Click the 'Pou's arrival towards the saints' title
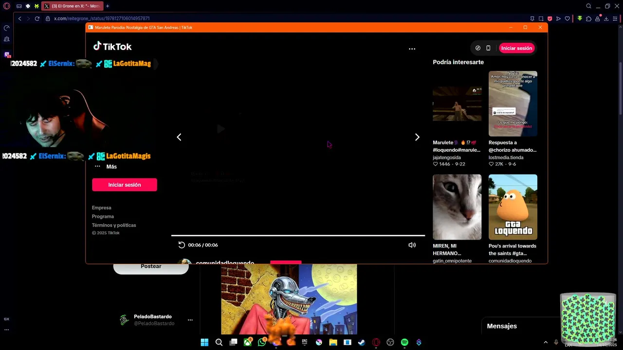 pyautogui.click(x=513, y=249)
